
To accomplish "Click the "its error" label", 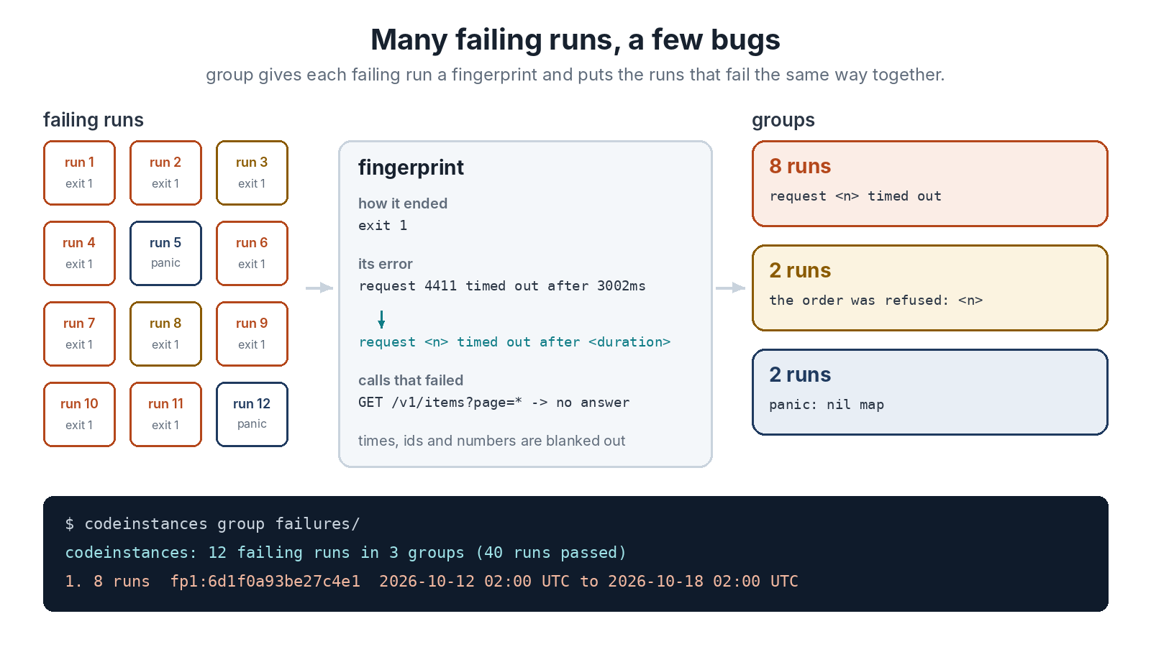I will click(386, 264).
